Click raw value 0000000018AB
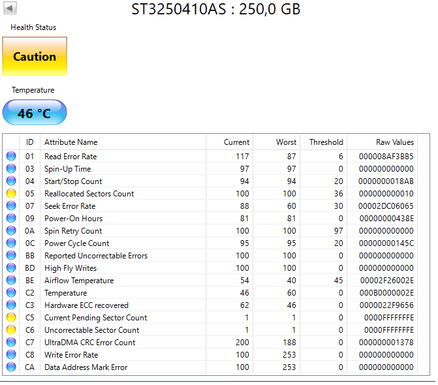 [386, 181]
